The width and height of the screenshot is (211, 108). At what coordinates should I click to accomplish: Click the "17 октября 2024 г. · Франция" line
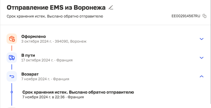(47, 60)
